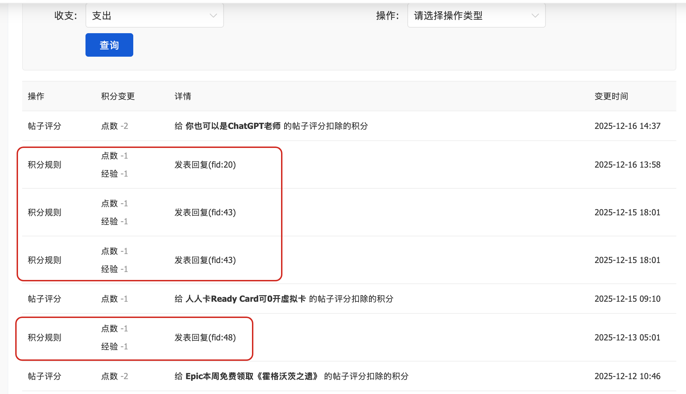Open the 你也可以是ChatGPT老师 post link

(233, 126)
